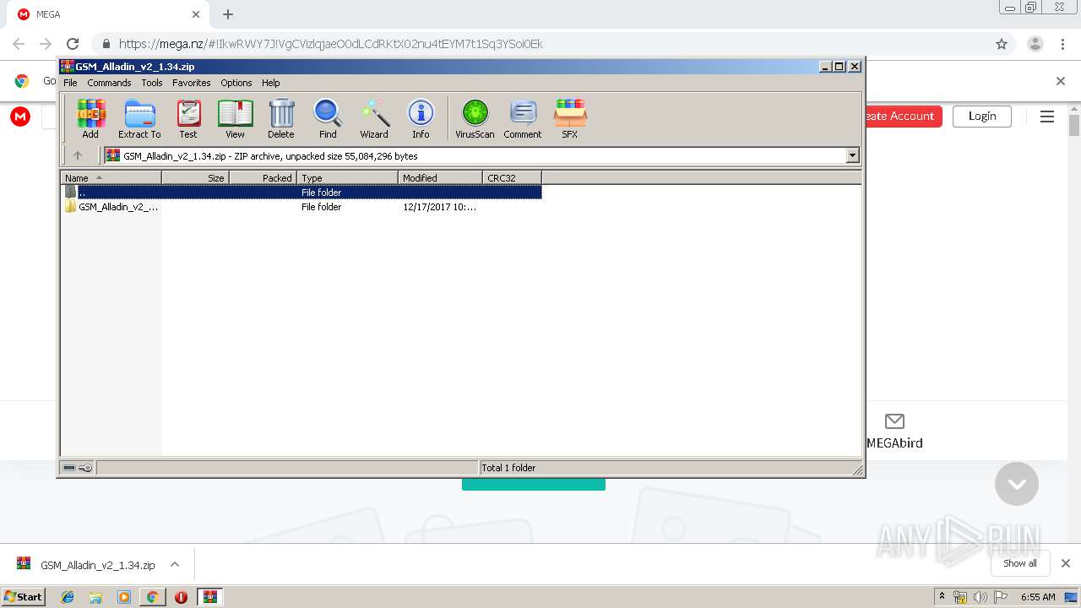Sort by Modified column header
This screenshot has height=608, width=1081.
440,177
